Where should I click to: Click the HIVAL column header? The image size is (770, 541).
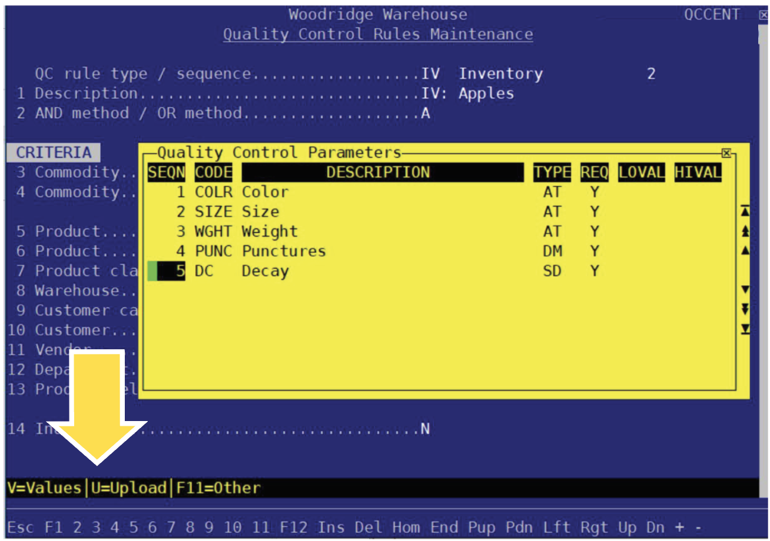[x=698, y=172]
